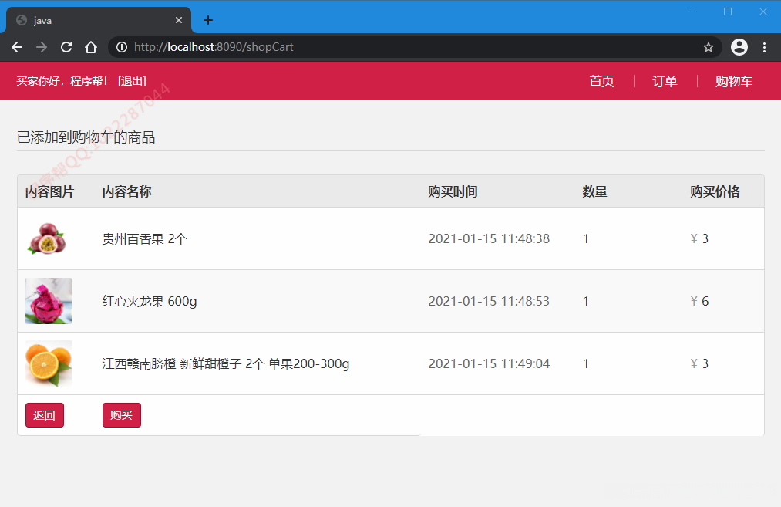This screenshot has width=781, height=507.
Task: Select product name 江西赣南脐橙 新鲜甜橙子
Action: pyautogui.click(x=172, y=363)
